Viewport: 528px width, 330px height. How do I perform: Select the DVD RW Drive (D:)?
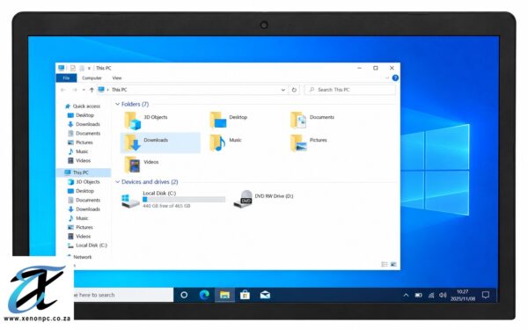[263, 199]
